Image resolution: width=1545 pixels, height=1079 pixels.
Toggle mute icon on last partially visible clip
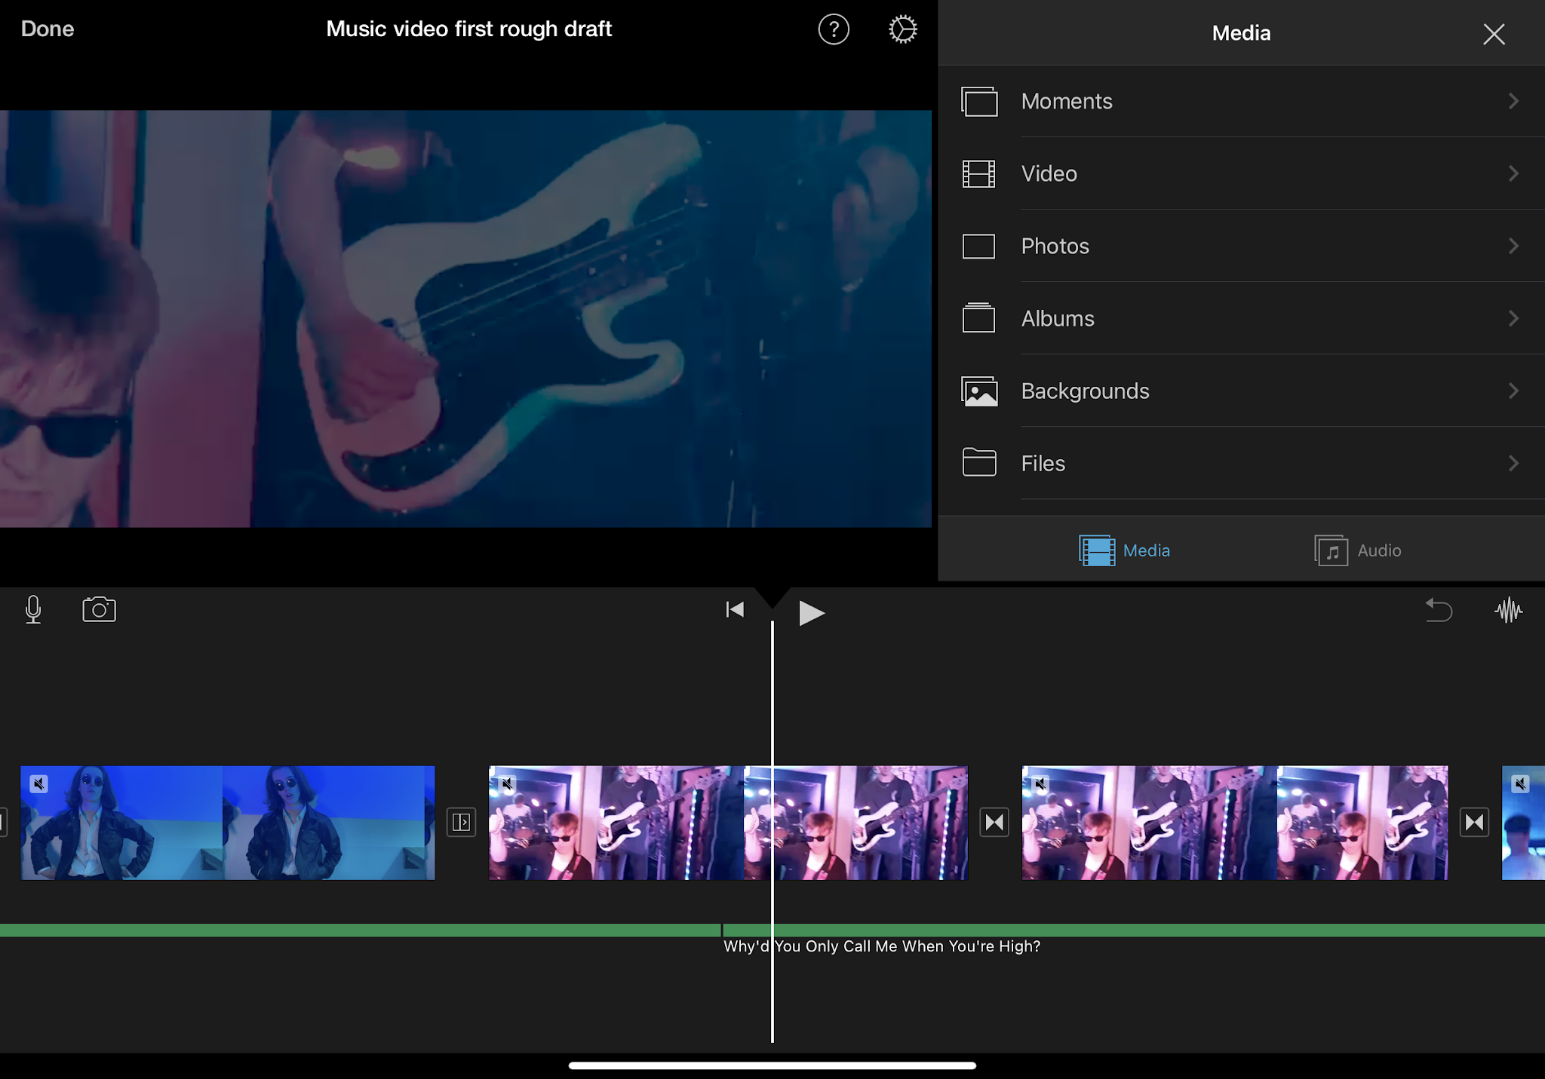click(x=1520, y=784)
